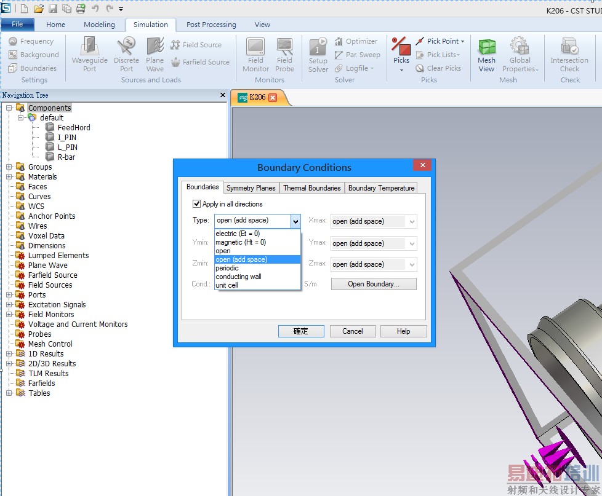
Task: Expand the Pick Point dropdown arrow
Action: tap(462, 41)
